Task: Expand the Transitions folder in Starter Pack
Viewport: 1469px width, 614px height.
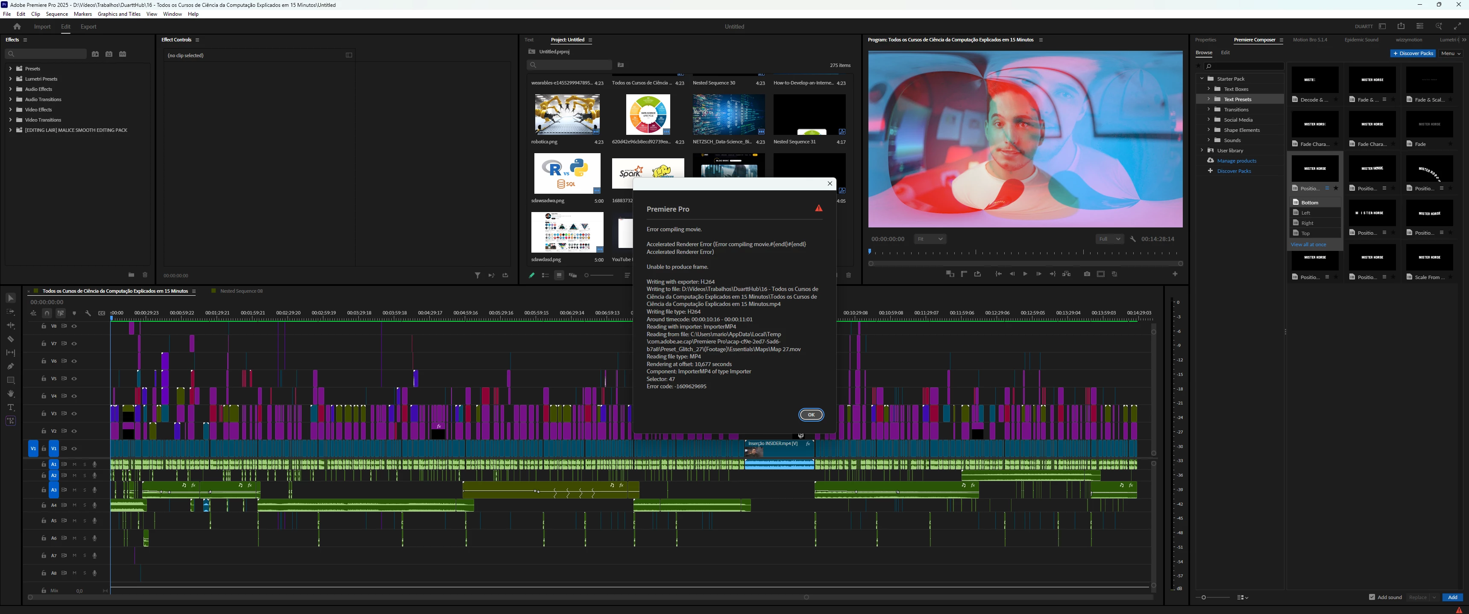Action: pyautogui.click(x=1208, y=109)
